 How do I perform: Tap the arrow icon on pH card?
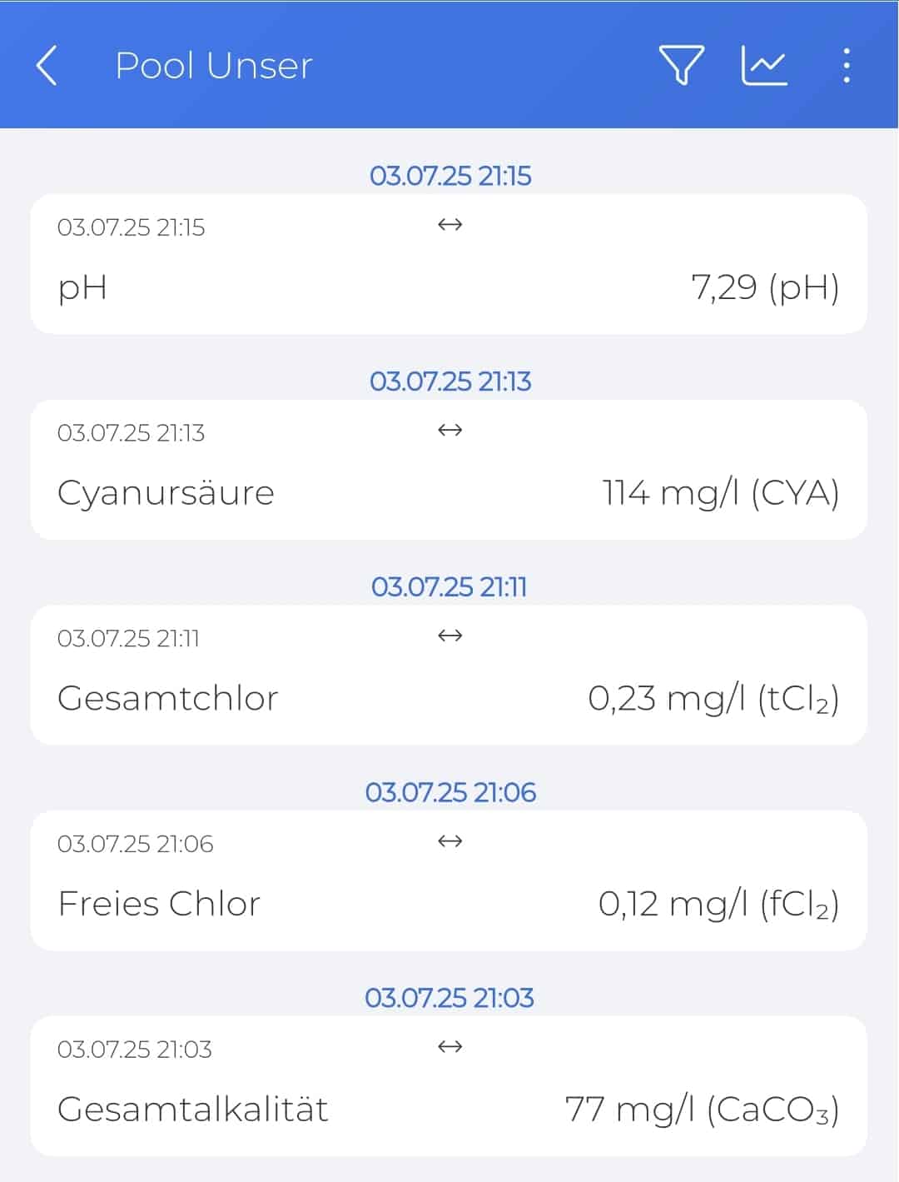pos(449,225)
